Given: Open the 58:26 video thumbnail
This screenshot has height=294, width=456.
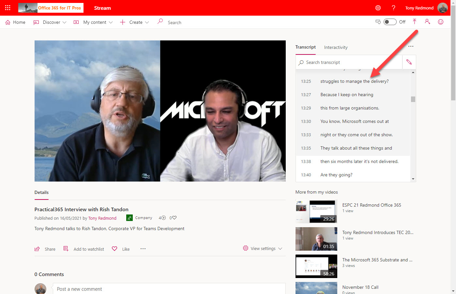Looking at the screenshot, I should [x=316, y=266].
